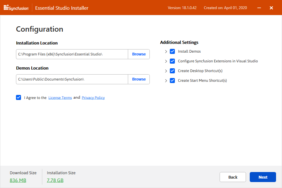Click the 7.78 GB installation size link
282x188 pixels.
pyautogui.click(x=55, y=180)
